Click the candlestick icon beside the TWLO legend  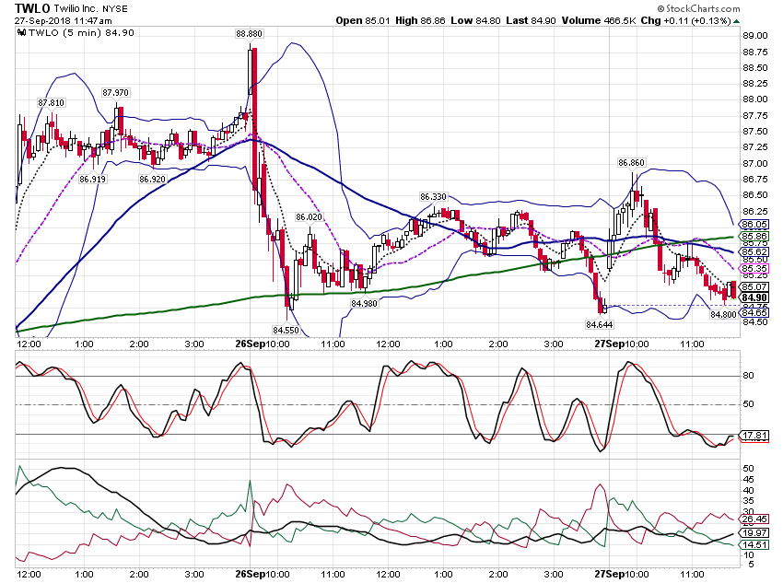pos(21,33)
